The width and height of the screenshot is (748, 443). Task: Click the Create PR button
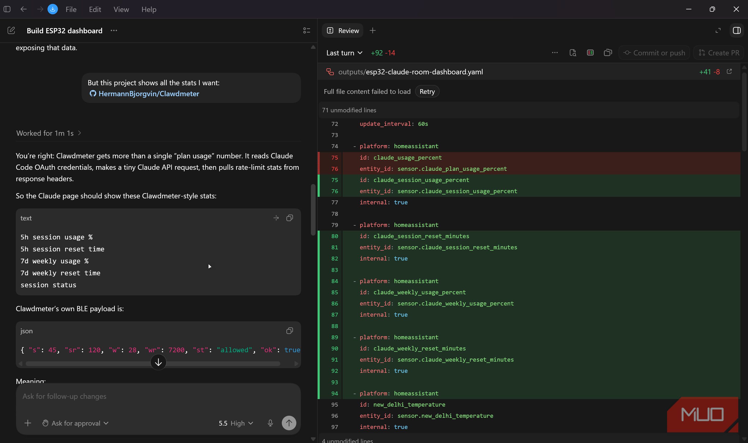point(718,53)
